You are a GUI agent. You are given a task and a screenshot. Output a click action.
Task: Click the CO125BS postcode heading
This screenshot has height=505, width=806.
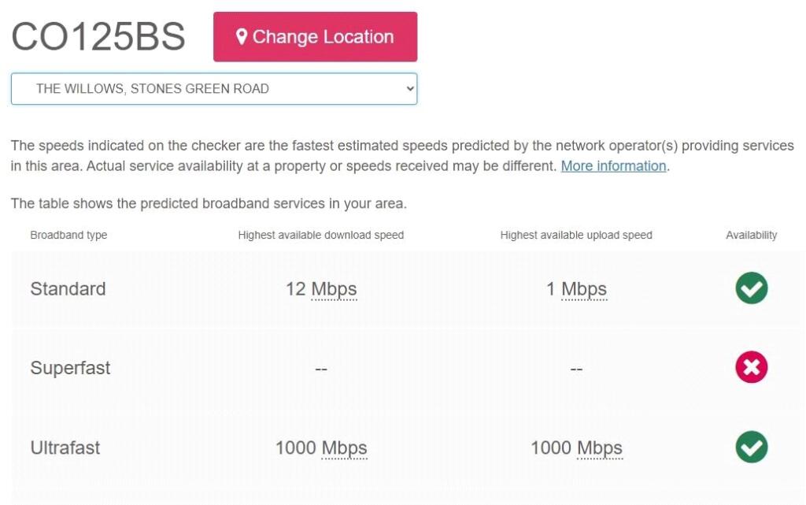98,37
